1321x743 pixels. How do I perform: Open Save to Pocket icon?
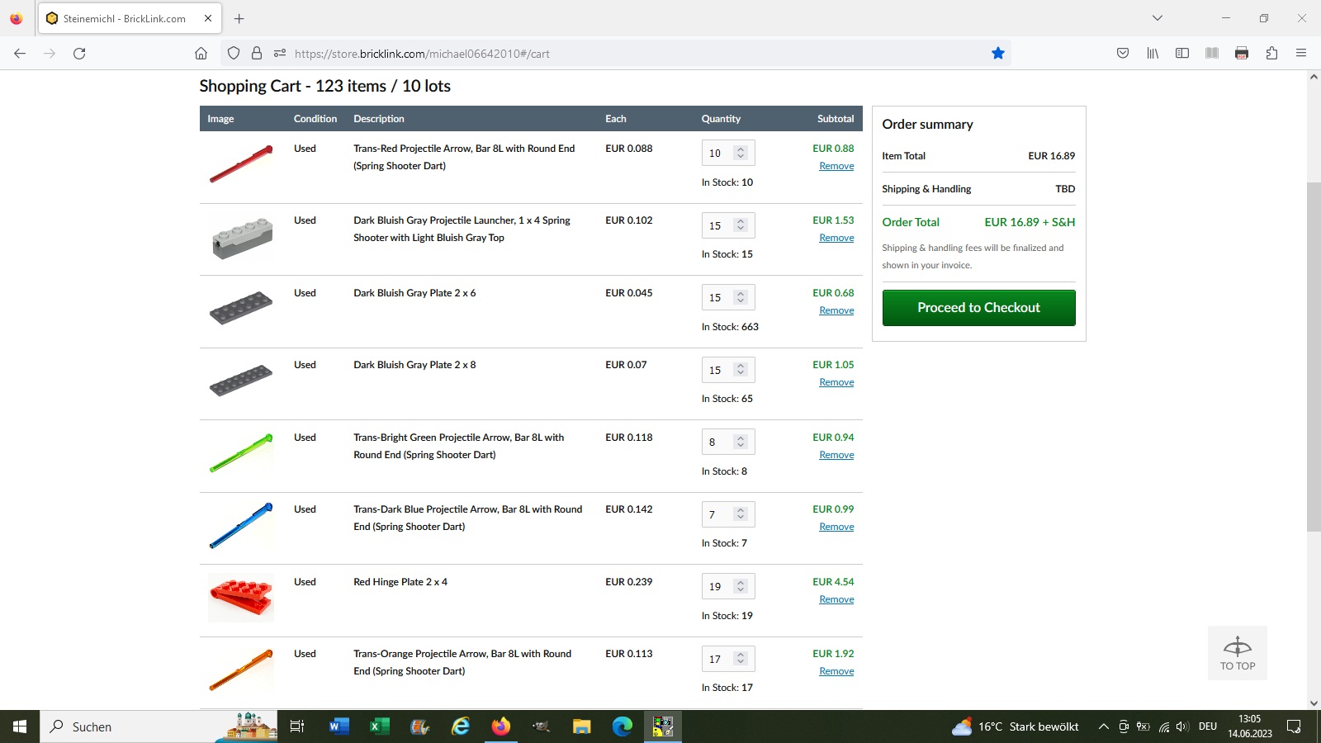[1123, 53]
